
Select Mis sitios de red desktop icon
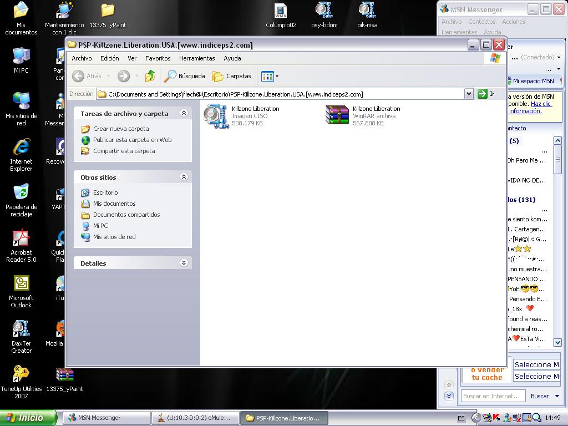coord(21,109)
